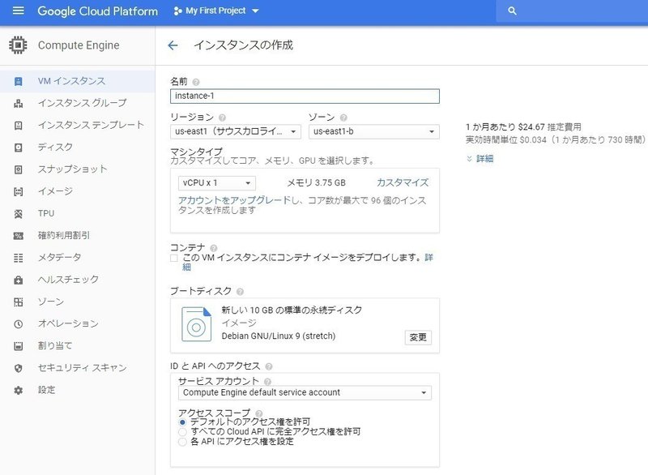Click the 確約利用割引 percent icon

[x=18, y=236]
